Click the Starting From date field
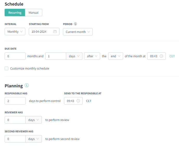179x146 pixels. coord(44,32)
